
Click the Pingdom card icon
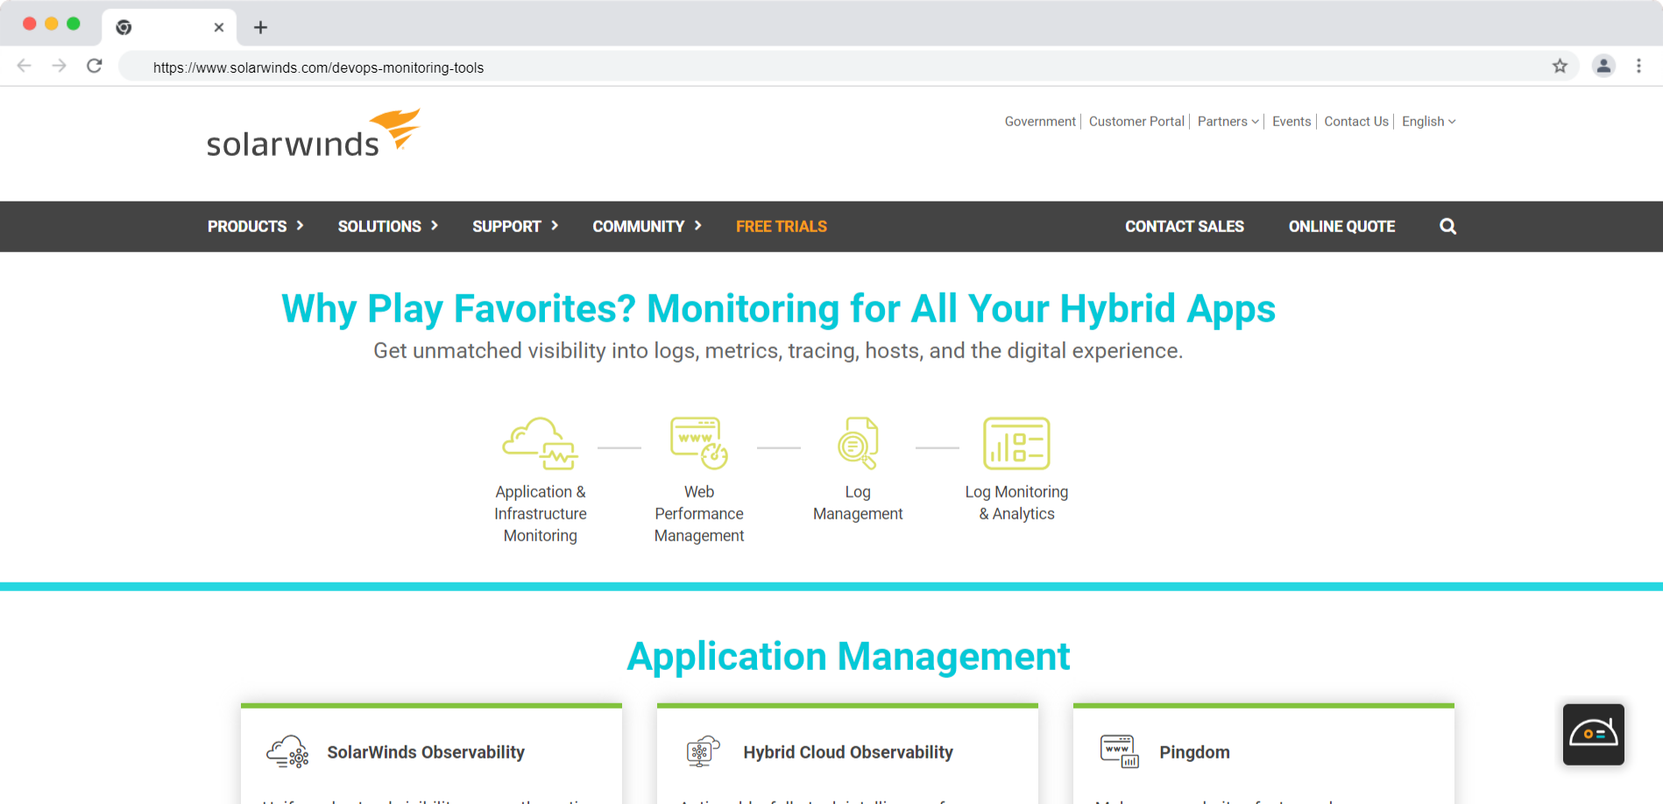[x=1119, y=752]
